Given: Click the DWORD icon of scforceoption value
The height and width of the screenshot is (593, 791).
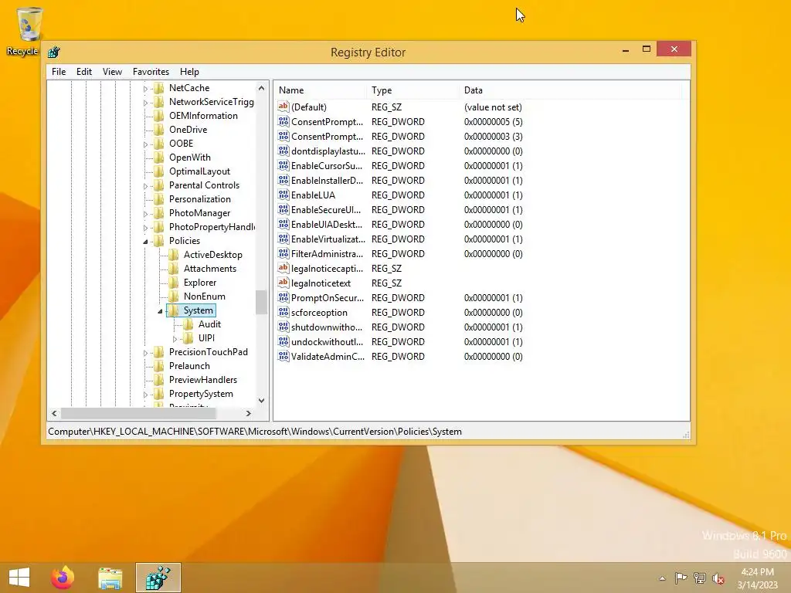Looking at the screenshot, I should click(x=283, y=312).
